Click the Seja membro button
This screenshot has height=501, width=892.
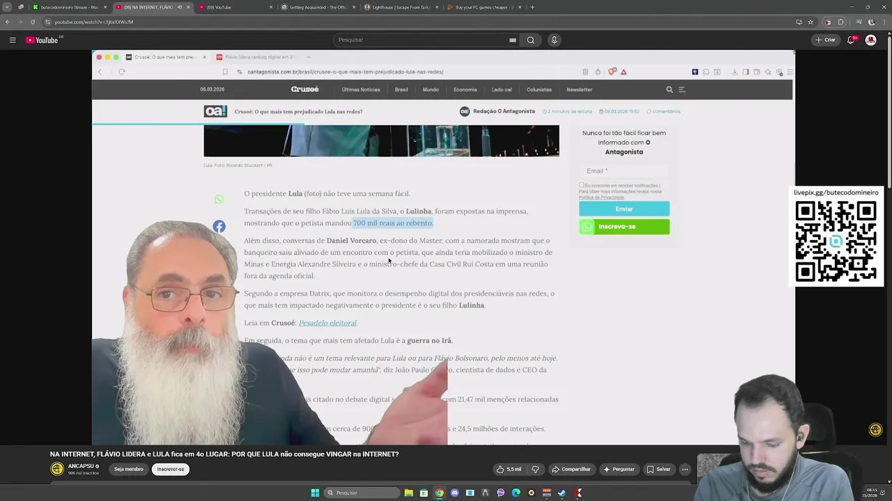click(128, 469)
